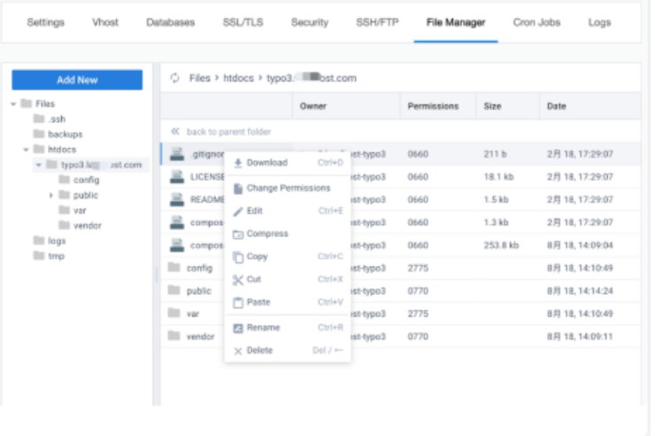Click the Delete X icon in context menu
The width and height of the screenshot is (655, 436).
tap(238, 351)
